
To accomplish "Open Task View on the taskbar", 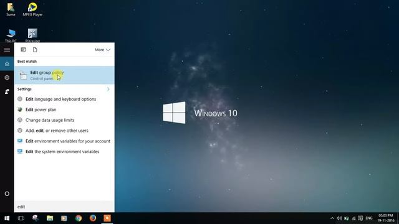I will (21, 218).
